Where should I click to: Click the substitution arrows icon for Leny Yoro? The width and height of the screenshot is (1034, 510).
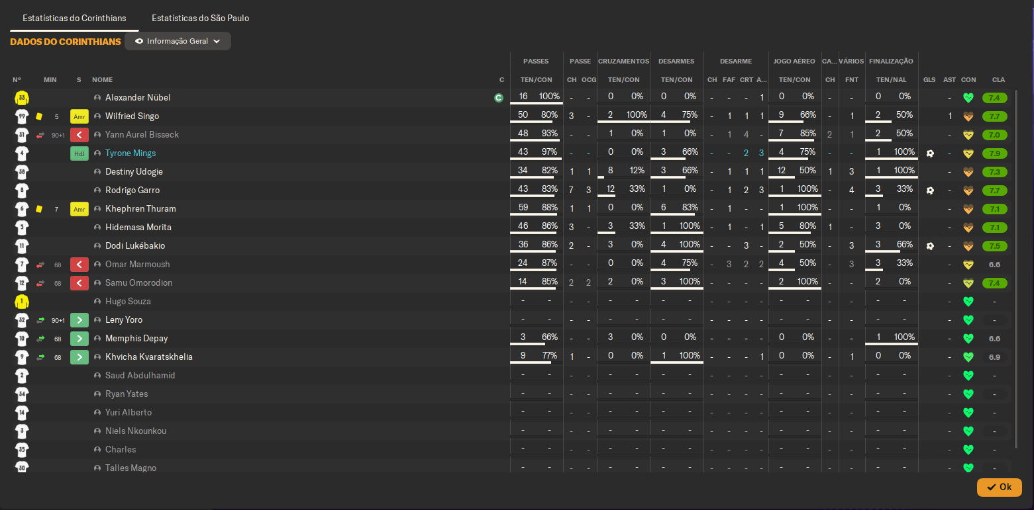(x=40, y=320)
